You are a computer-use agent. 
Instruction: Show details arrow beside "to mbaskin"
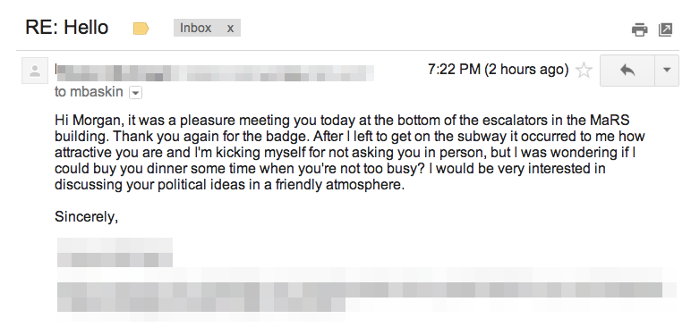click(x=136, y=93)
